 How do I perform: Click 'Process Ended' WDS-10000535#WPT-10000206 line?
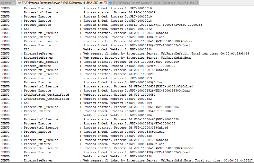(129, 111)
